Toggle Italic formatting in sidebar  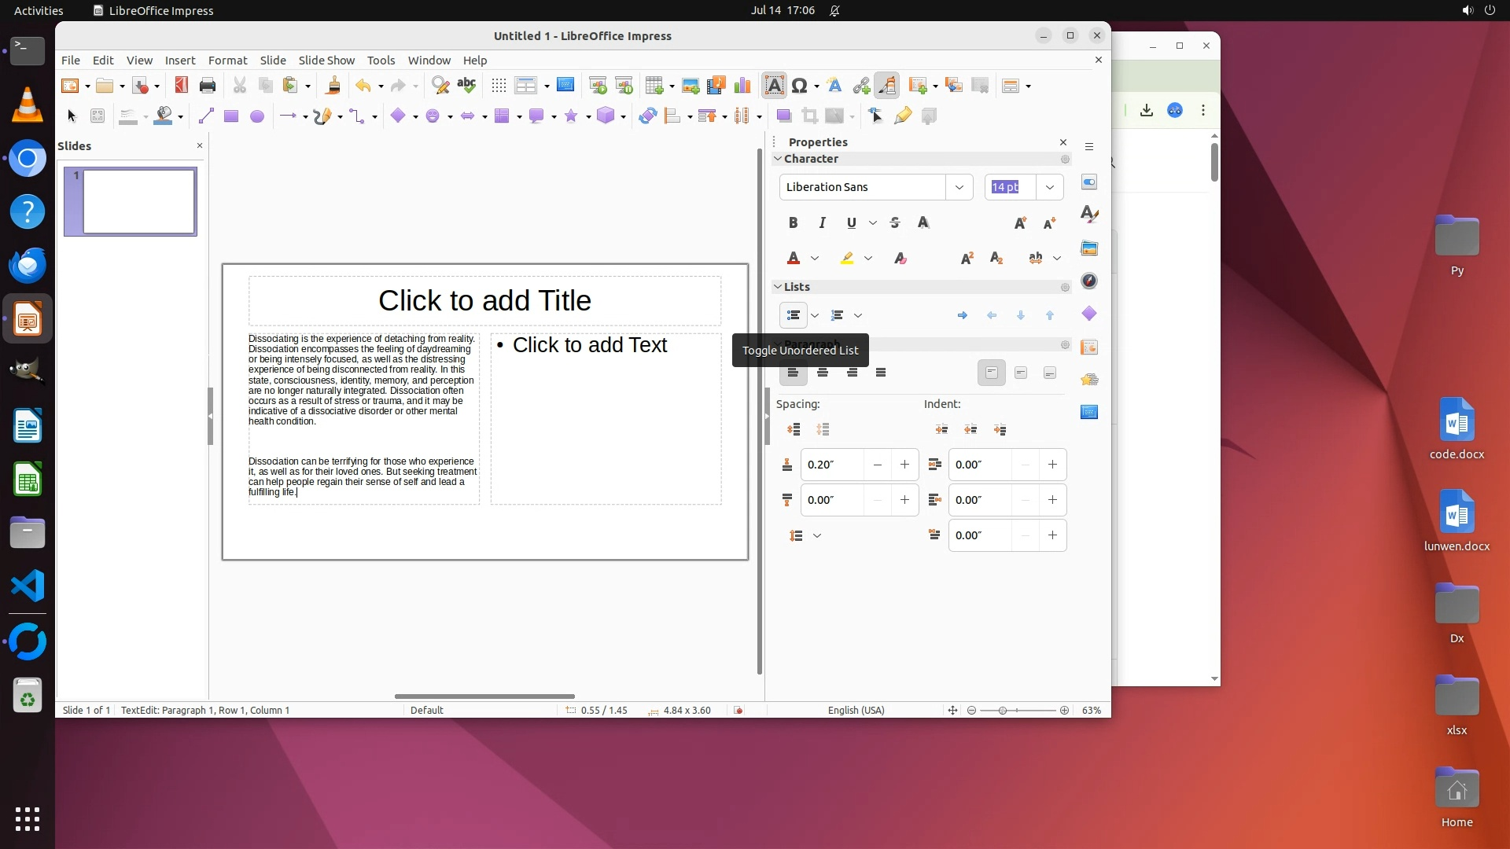[x=822, y=223]
